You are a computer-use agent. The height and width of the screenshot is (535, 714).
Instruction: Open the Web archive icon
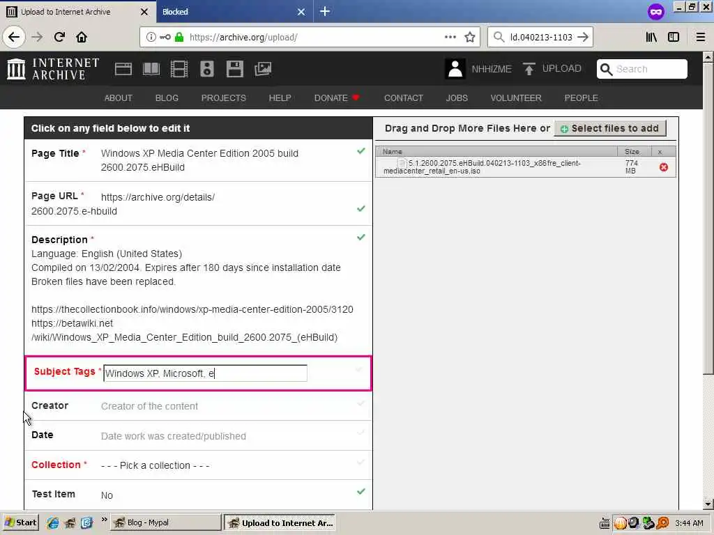pos(123,69)
